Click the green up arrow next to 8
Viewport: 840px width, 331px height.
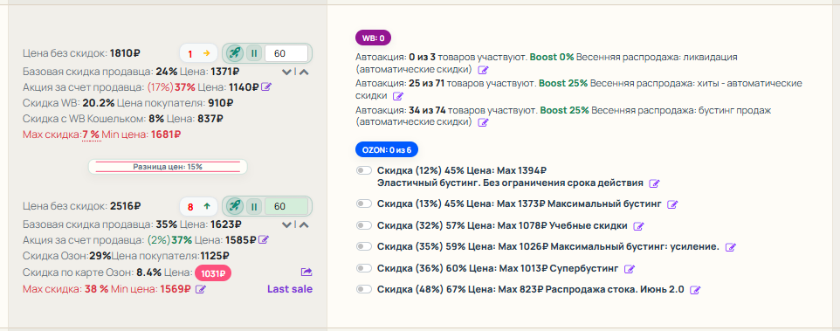coord(206,206)
